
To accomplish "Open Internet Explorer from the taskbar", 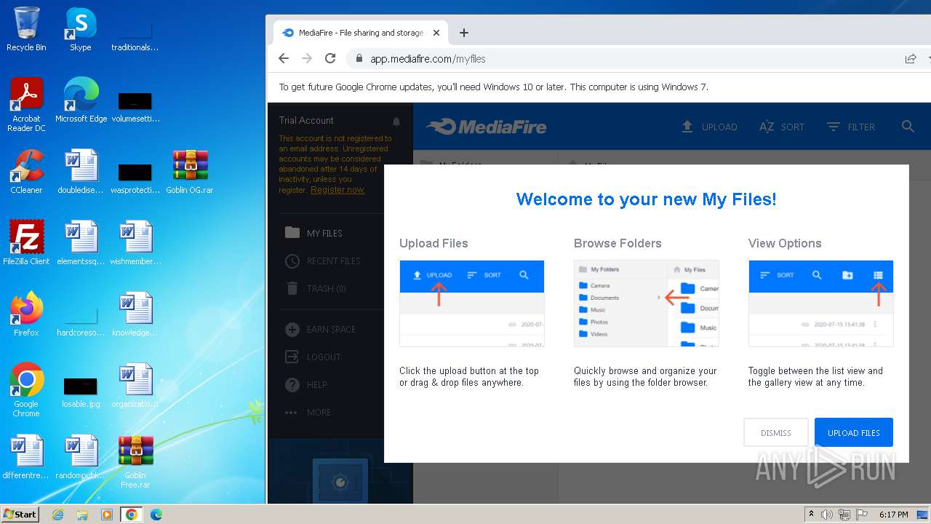I will (x=58, y=515).
